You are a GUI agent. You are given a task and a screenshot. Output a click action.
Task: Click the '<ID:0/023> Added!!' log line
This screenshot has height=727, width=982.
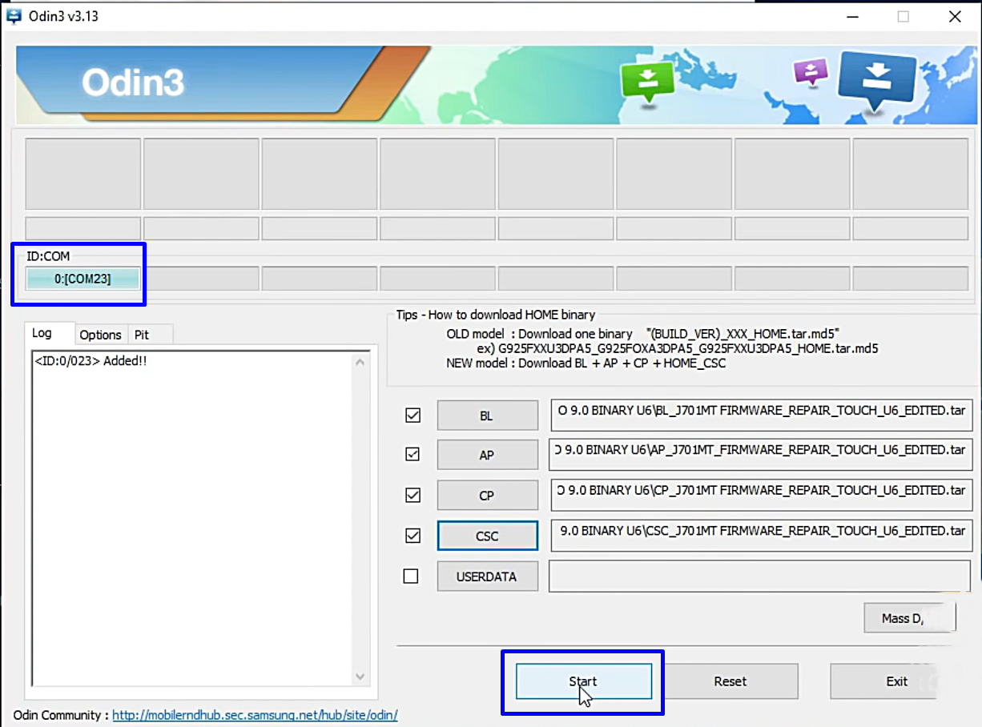(x=91, y=361)
